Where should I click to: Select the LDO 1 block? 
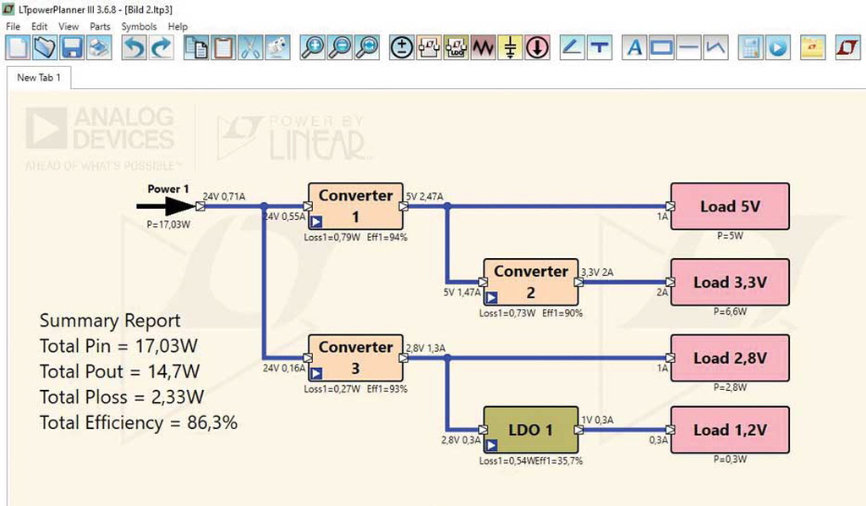pyautogui.click(x=530, y=430)
